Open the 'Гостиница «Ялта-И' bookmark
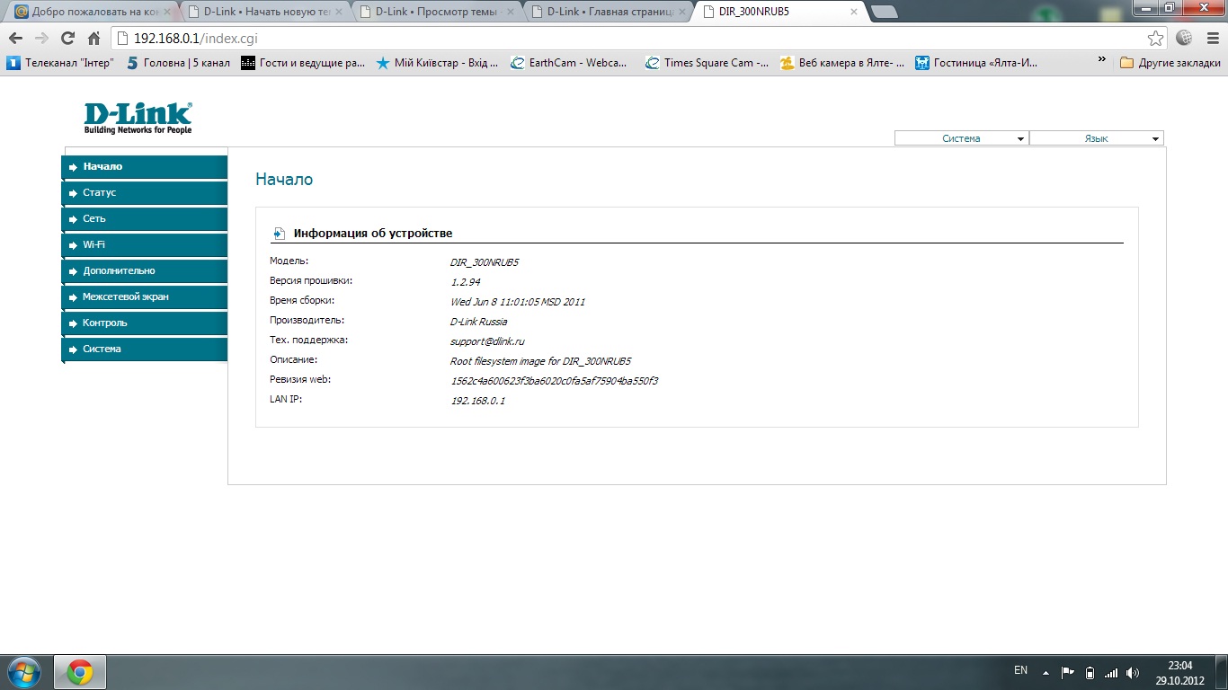 [976, 63]
